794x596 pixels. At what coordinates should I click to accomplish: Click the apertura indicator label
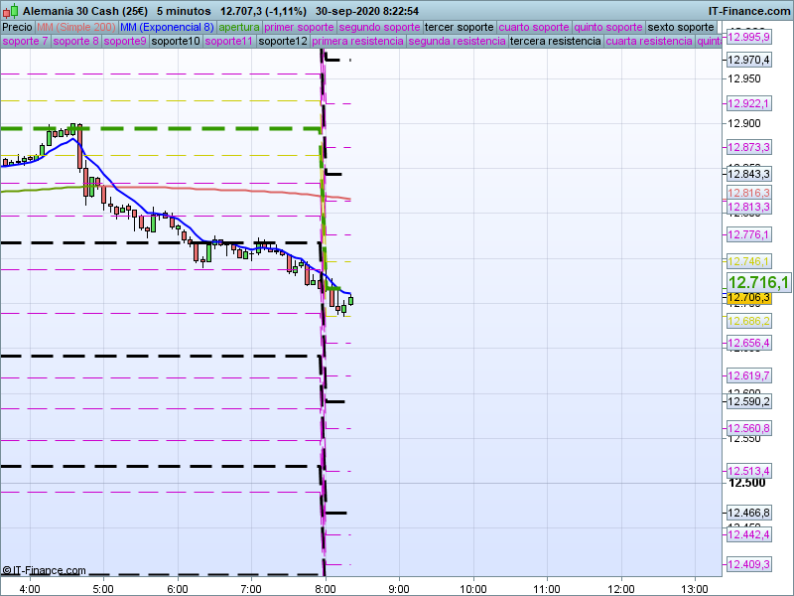tap(239, 27)
